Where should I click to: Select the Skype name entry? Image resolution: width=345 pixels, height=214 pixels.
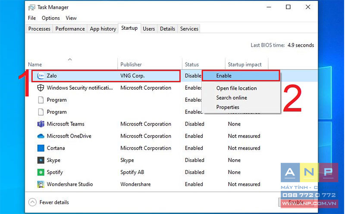click(53, 160)
